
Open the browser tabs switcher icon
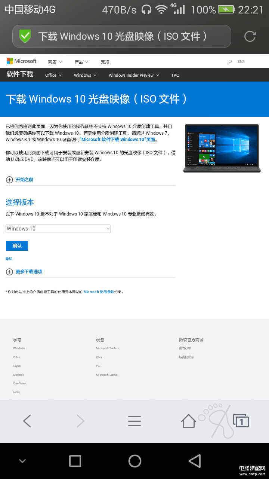pos(241,421)
